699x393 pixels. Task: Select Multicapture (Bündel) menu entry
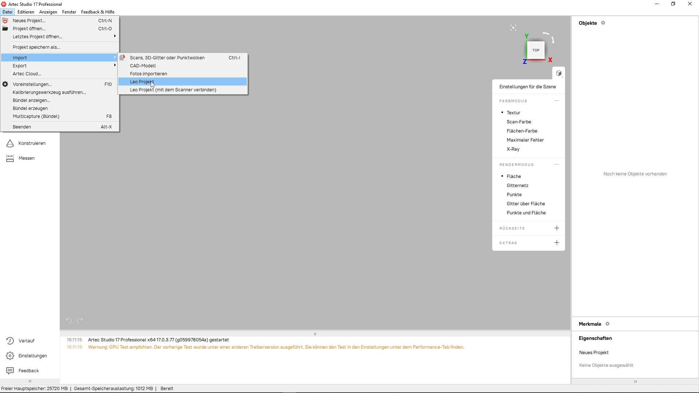[60, 116]
